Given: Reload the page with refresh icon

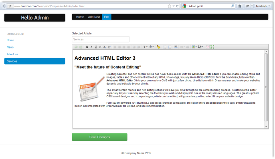Looking at the screenshot, I should click(x=177, y=6).
